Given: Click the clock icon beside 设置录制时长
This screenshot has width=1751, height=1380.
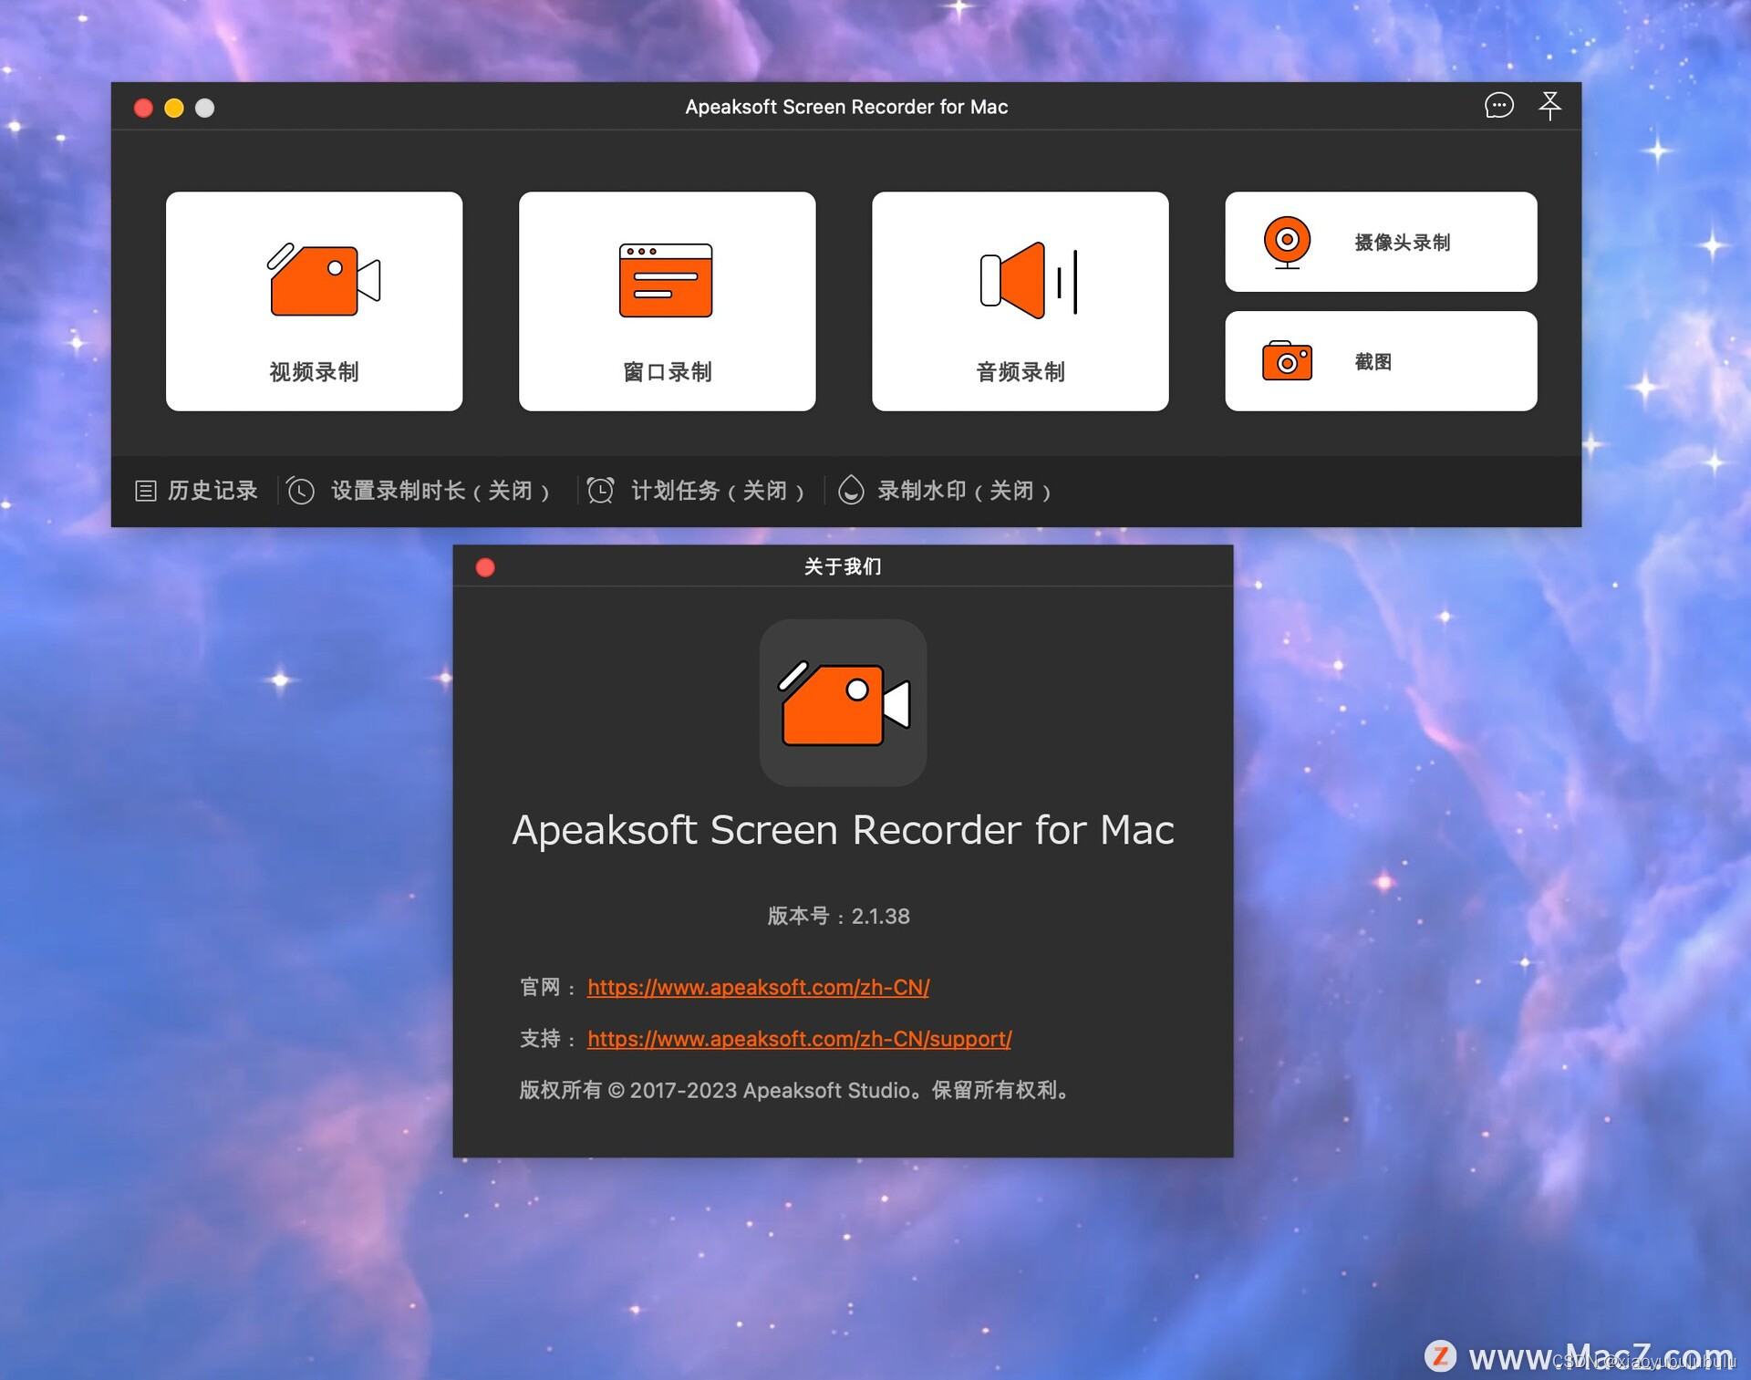Looking at the screenshot, I should click(301, 491).
